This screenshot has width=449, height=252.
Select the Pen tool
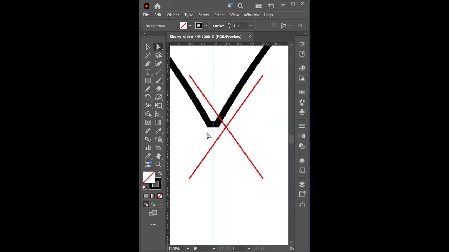(x=148, y=64)
